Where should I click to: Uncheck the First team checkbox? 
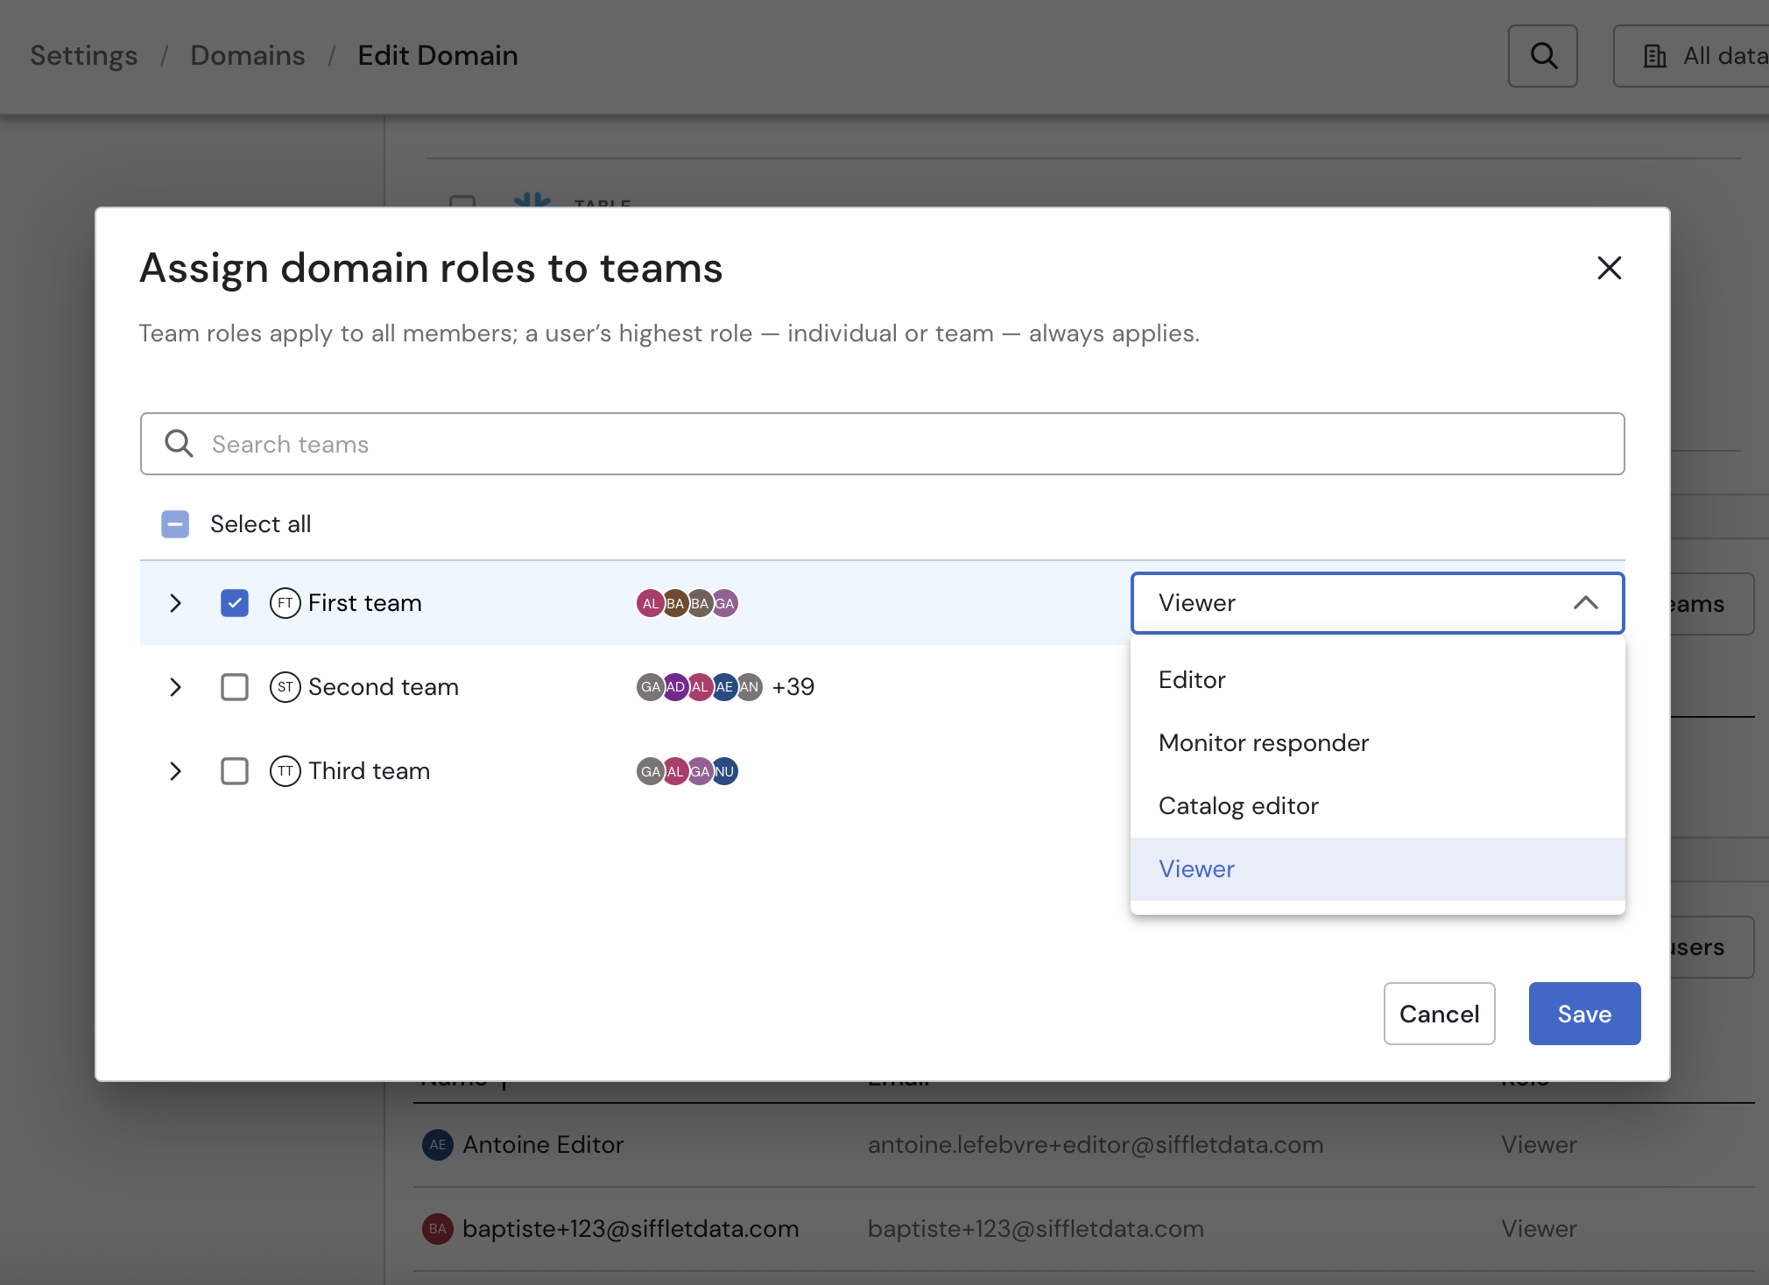pyautogui.click(x=235, y=603)
